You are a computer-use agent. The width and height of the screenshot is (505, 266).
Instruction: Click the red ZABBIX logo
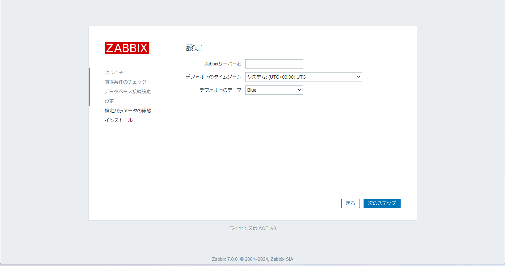pyautogui.click(x=127, y=48)
